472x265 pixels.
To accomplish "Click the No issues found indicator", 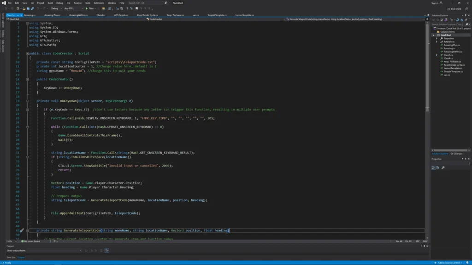I will (x=30, y=241).
